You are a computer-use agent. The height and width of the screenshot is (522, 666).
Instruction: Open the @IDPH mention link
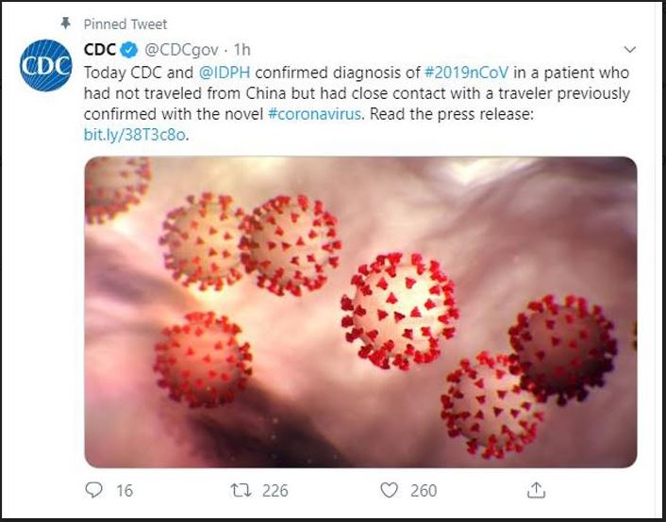click(225, 73)
